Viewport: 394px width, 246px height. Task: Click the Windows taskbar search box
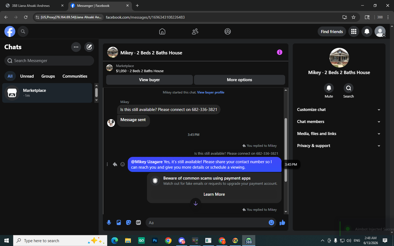[x=60, y=241]
